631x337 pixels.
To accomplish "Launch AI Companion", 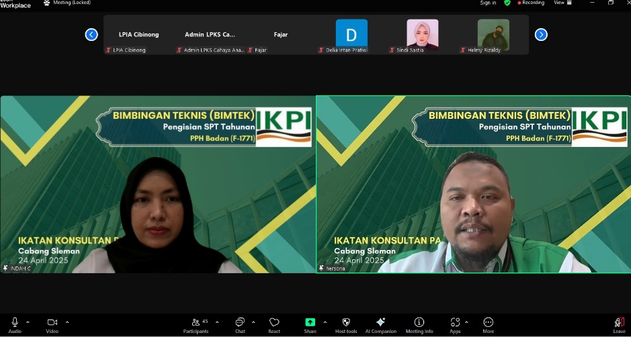I will (381, 326).
